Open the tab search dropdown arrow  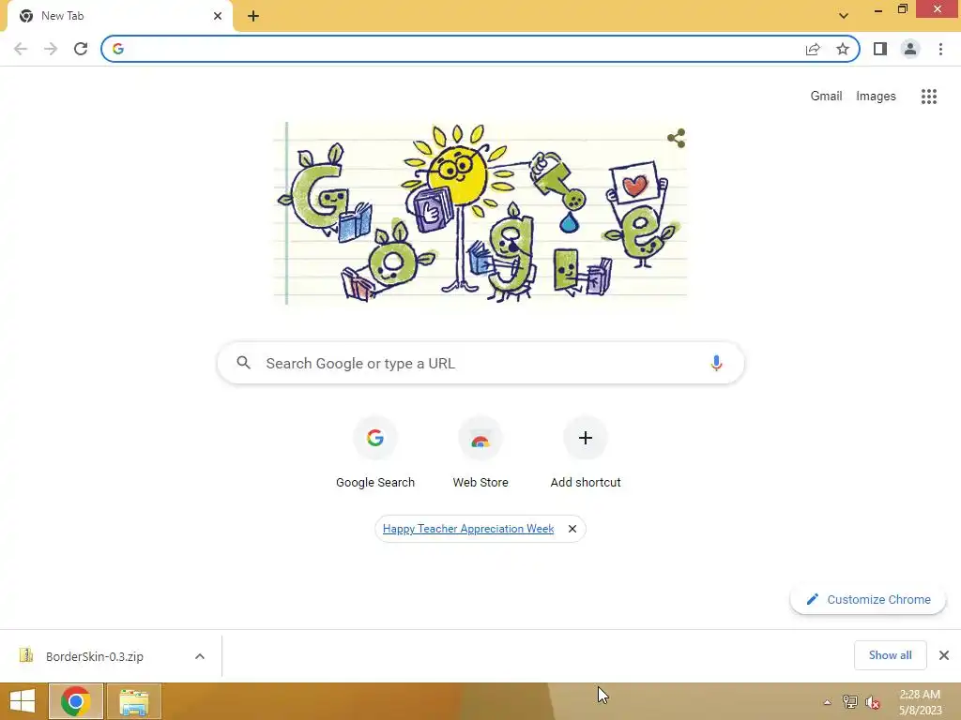pyautogui.click(x=844, y=15)
